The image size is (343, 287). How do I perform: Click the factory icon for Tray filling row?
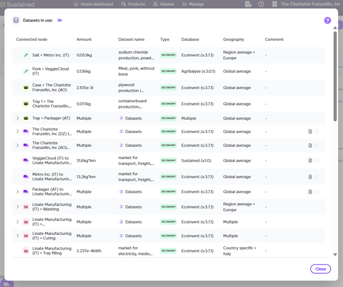(x=26, y=251)
